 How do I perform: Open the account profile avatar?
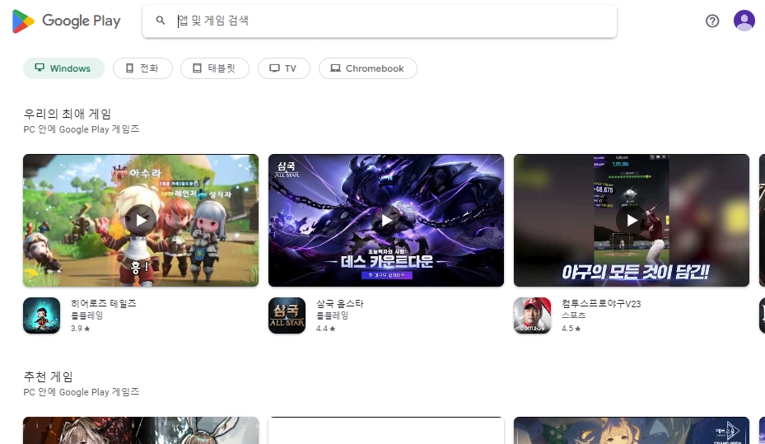pos(744,21)
